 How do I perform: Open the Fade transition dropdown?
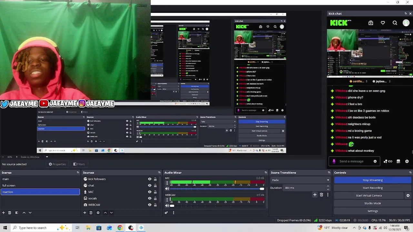click(300, 180)
